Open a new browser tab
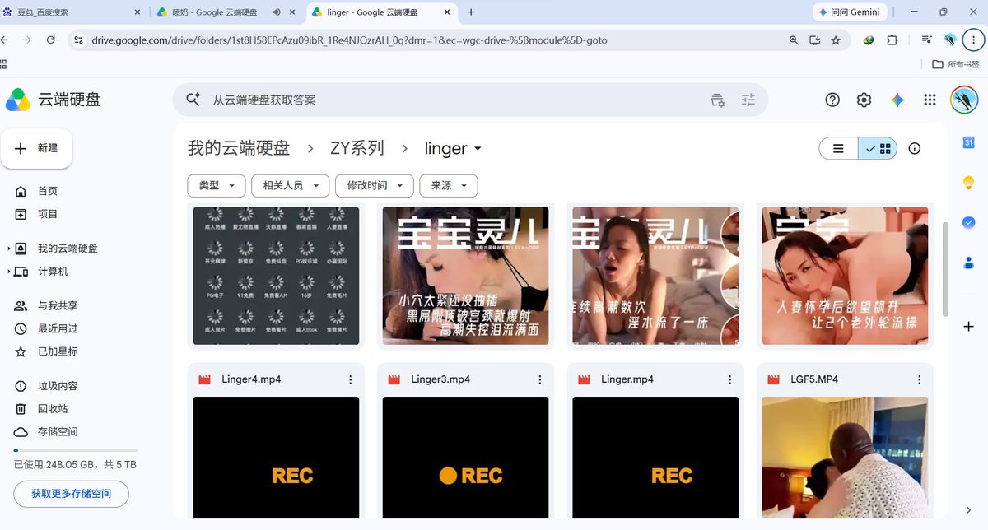The width and height of the screenshot is (988, 530). (471, 12)
